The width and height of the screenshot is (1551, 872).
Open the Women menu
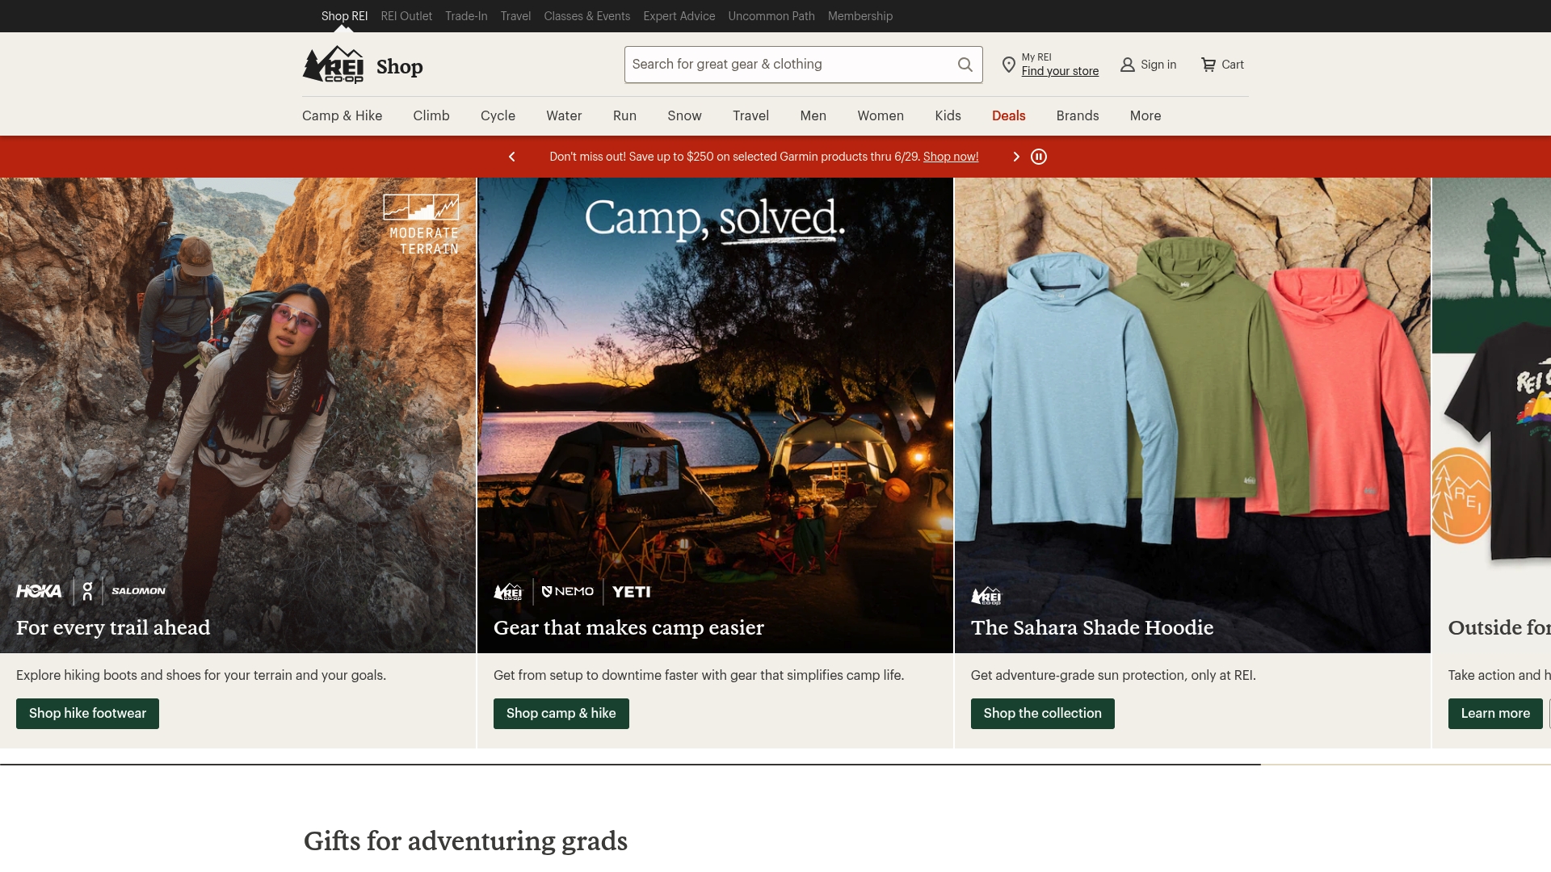click(881, 115)
